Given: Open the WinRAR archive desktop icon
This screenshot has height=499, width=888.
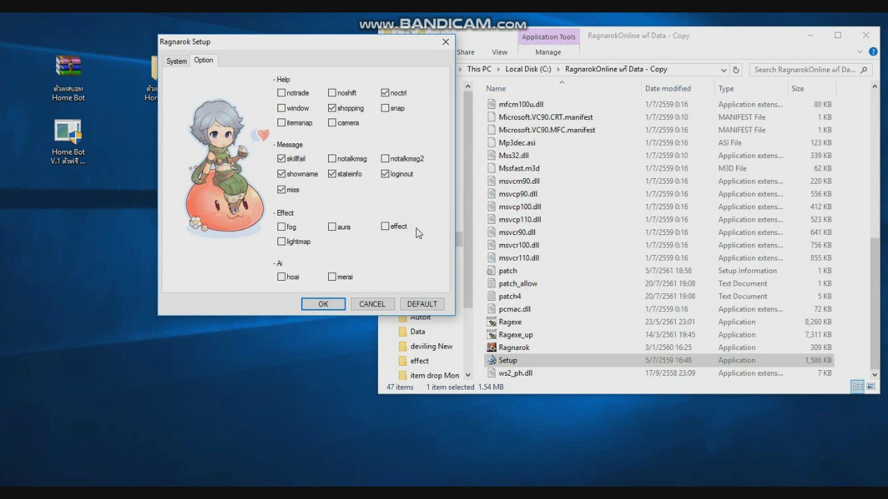Looking at the screenshot, I should click(x=68, y=67).
